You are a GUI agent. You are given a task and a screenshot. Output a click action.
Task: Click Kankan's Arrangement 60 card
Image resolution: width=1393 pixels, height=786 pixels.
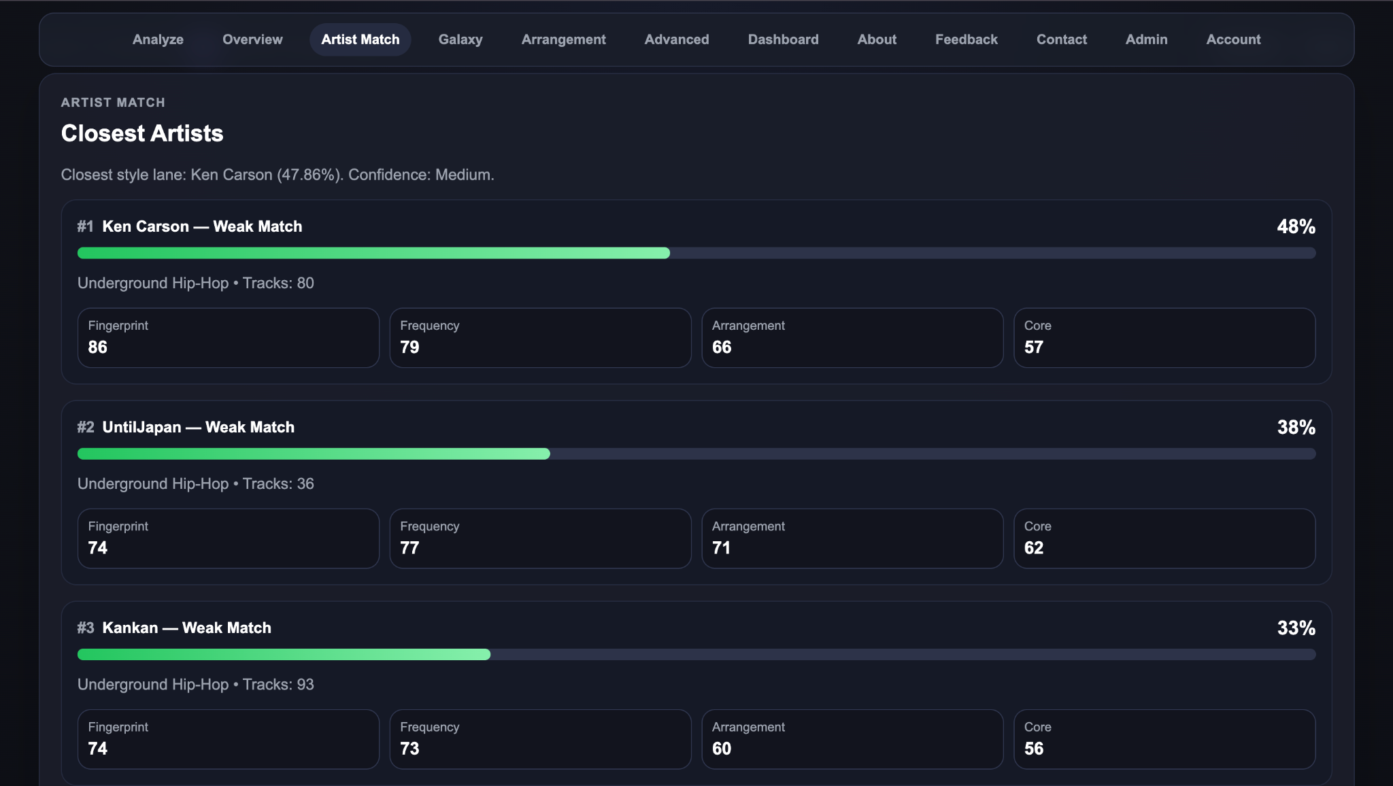click(853, 739)
